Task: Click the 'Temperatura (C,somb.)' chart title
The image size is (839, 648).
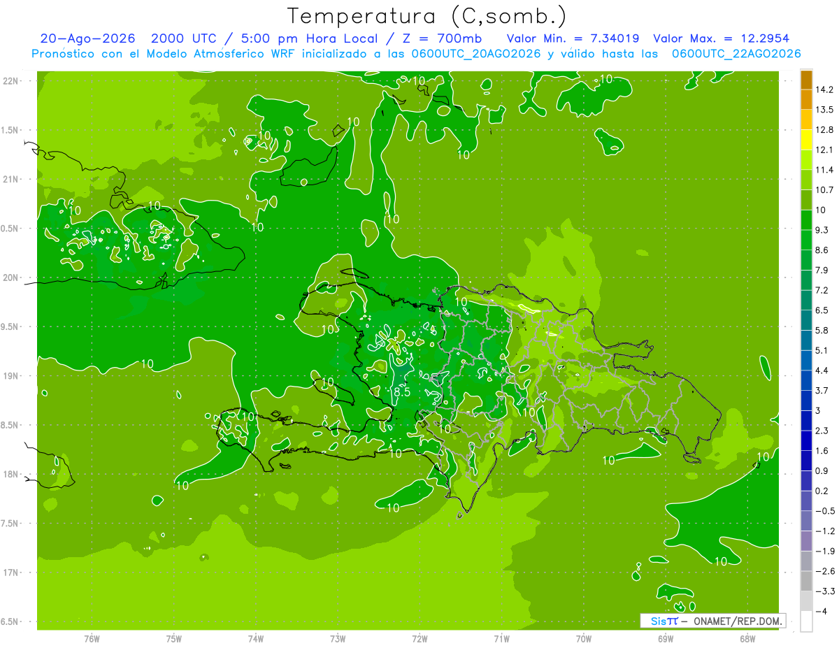Action: (427, 16)
